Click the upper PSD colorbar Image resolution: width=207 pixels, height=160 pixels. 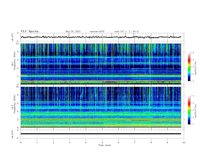pos(189,67)
